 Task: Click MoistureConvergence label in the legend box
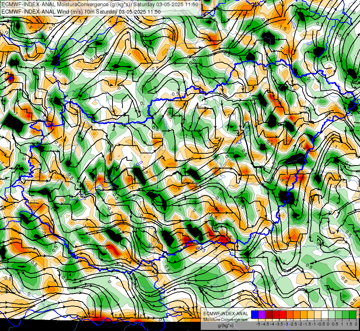pos(225,320)
